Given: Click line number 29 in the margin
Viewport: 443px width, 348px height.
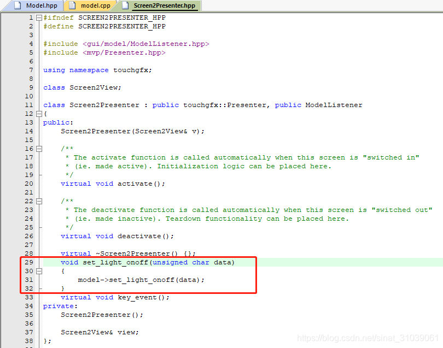Looking at the screenshot, I should click(x=29, y=262).
